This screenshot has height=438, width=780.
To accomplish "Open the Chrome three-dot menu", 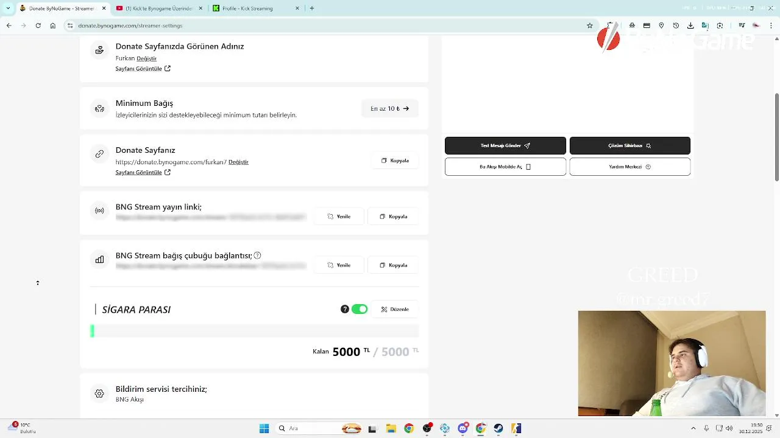I will pyautogui.click(x=771, y=26).
